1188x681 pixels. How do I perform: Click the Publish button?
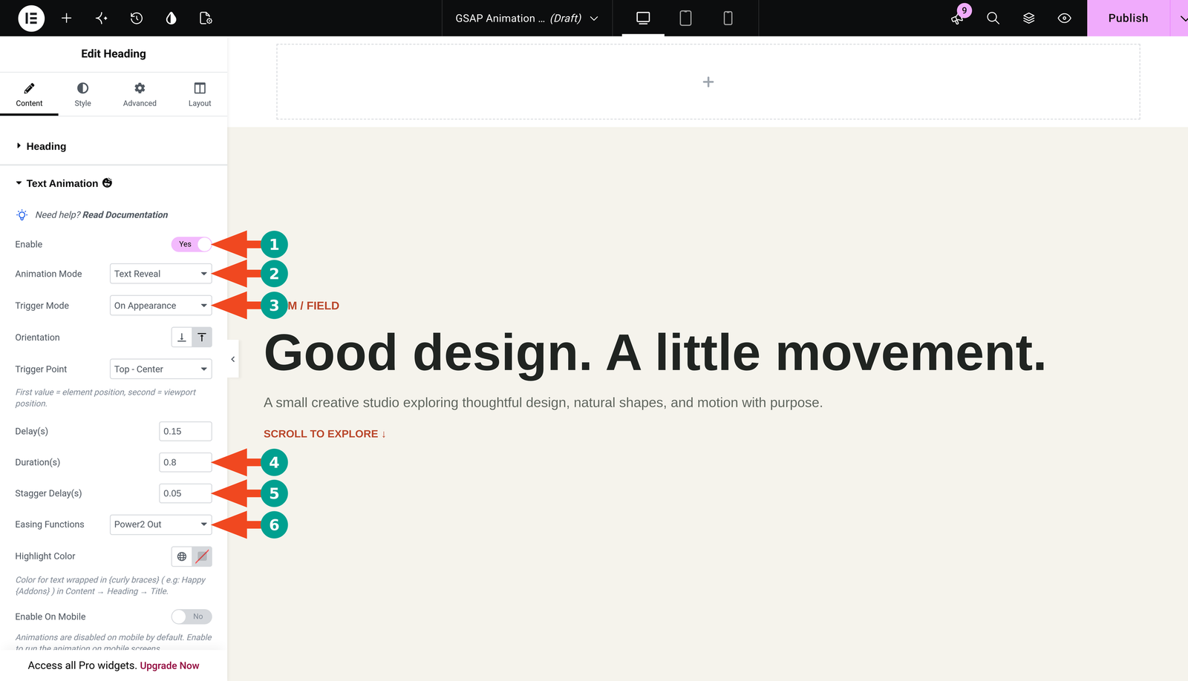[x=1128, y=18]
